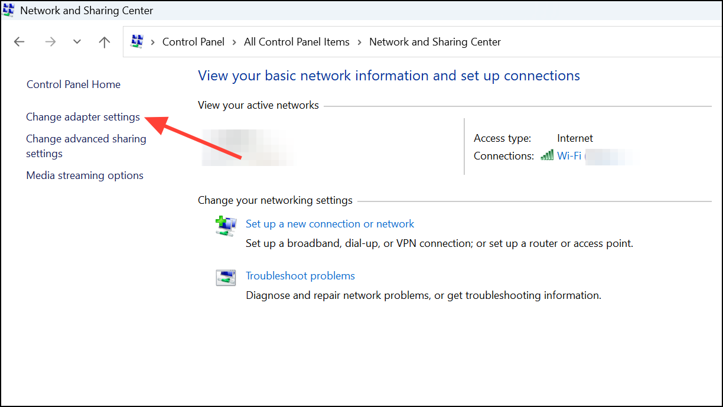Click the Troubleshoot problems monitor icon
723x407 pixels.
[x=226, y=277]
